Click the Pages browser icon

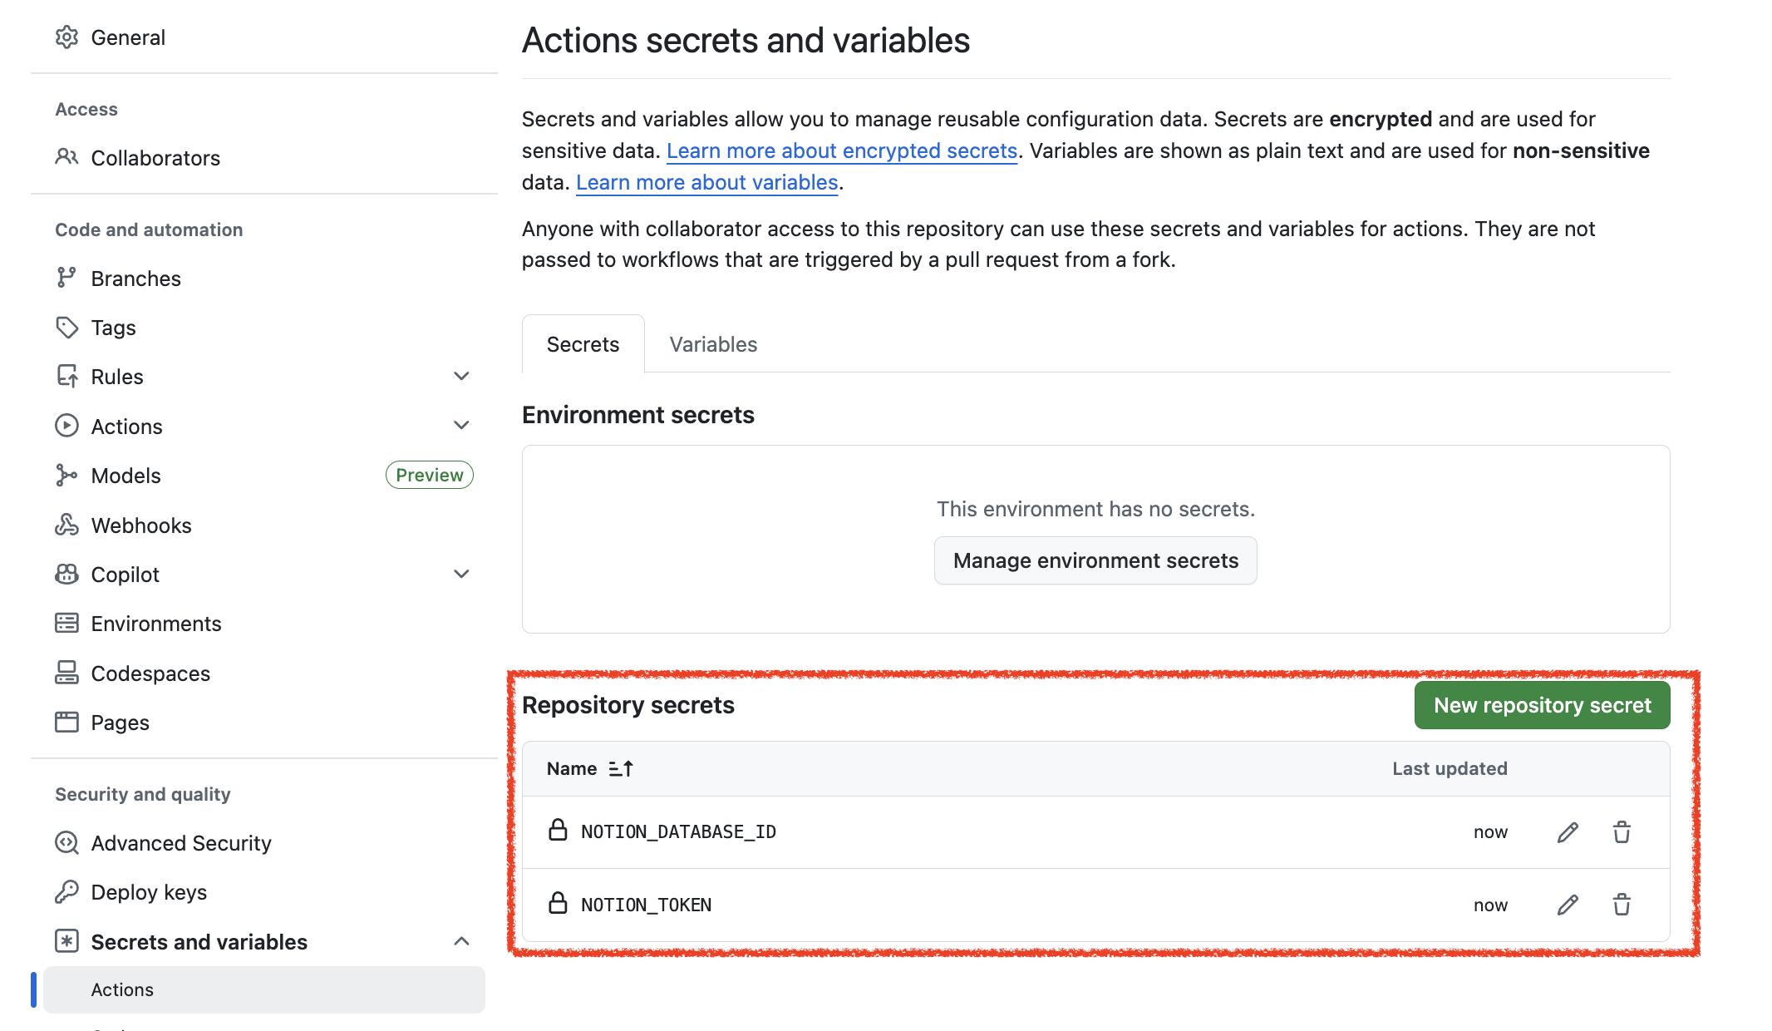(66, 722)
